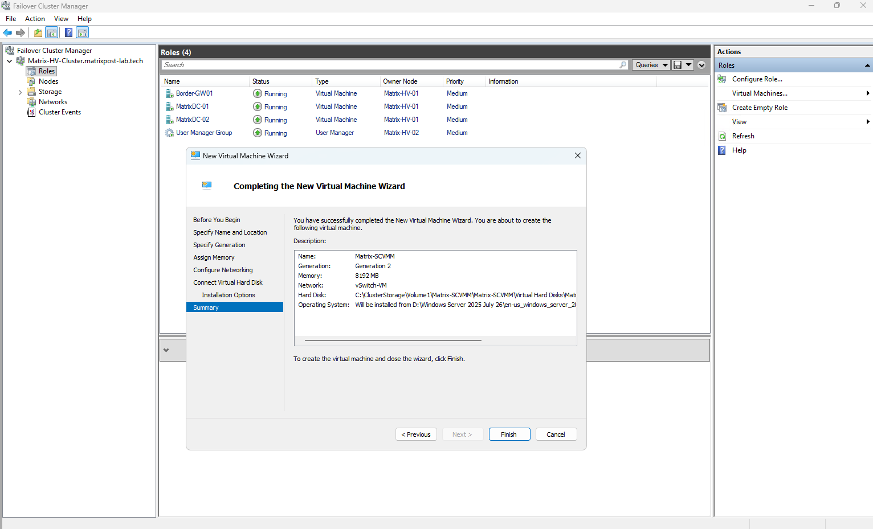873x529 pixels.
Task: Click the Up one level folder icon
Action: (x=38, y=32)
